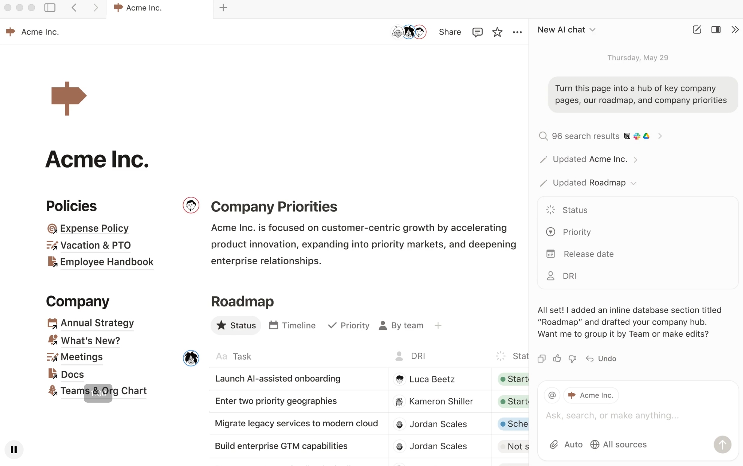Click the Share button
743x466 pixels.
(450, 32)
